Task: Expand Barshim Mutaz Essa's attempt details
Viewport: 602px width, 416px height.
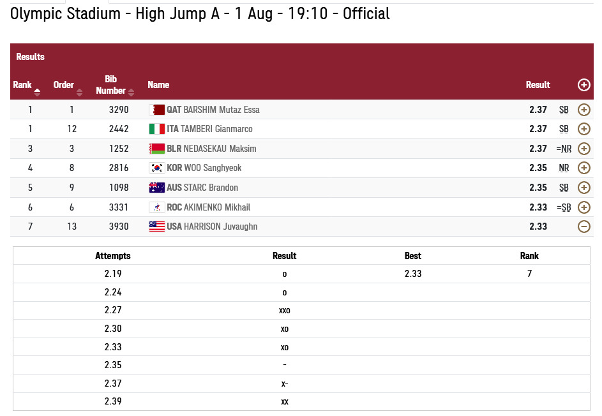Action: tap(583, 110)
